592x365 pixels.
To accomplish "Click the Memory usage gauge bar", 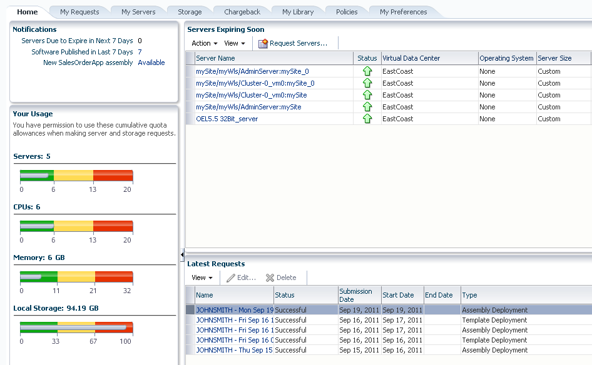I will (76, 276).
